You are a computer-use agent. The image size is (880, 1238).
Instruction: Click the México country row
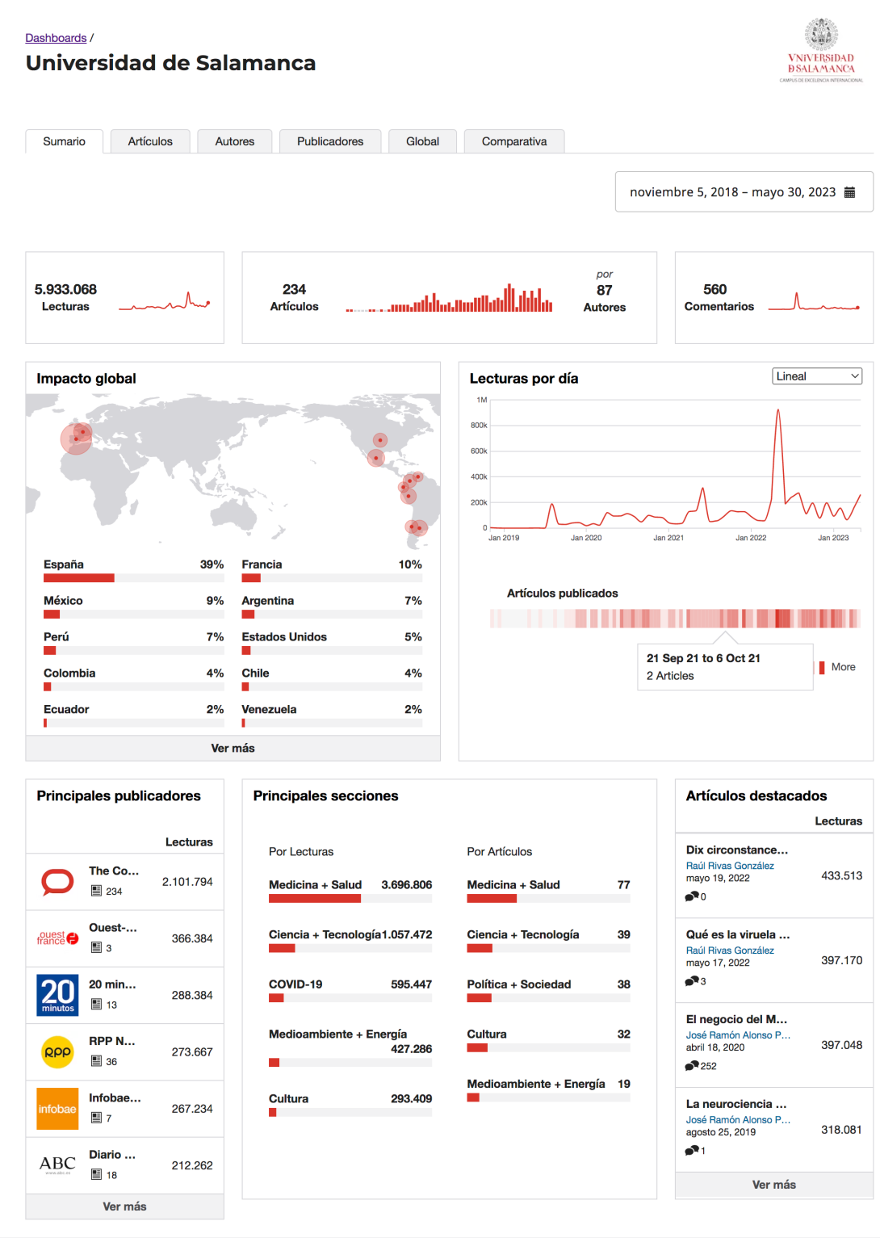(x=133, y=607)
